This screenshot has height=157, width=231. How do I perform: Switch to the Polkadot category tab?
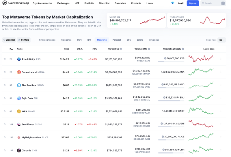(117, 40)
